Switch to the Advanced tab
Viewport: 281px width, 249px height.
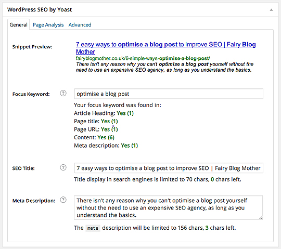[80, 25]
